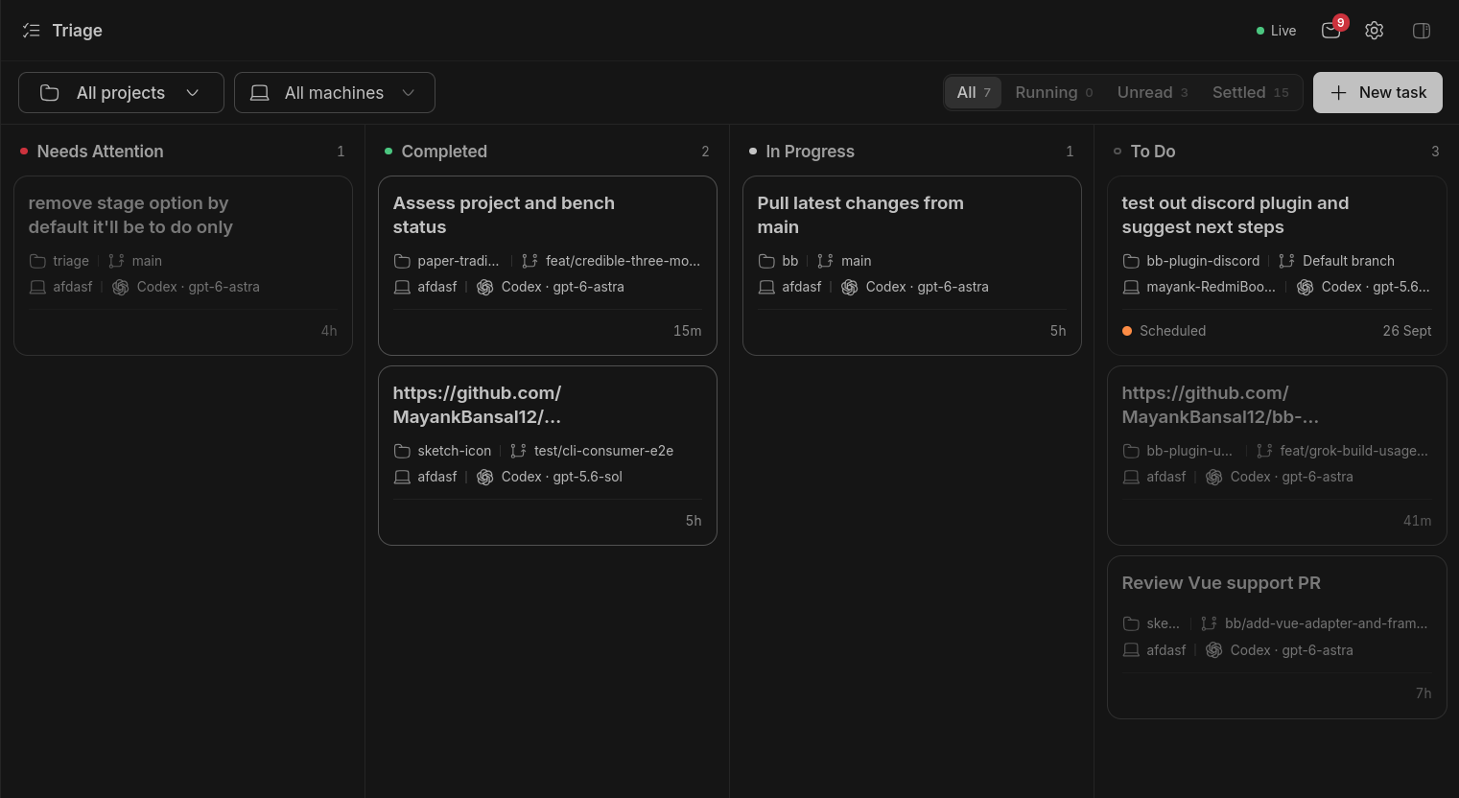
Task: Open the 'Assess project and bench status' task
Action: 548,266
